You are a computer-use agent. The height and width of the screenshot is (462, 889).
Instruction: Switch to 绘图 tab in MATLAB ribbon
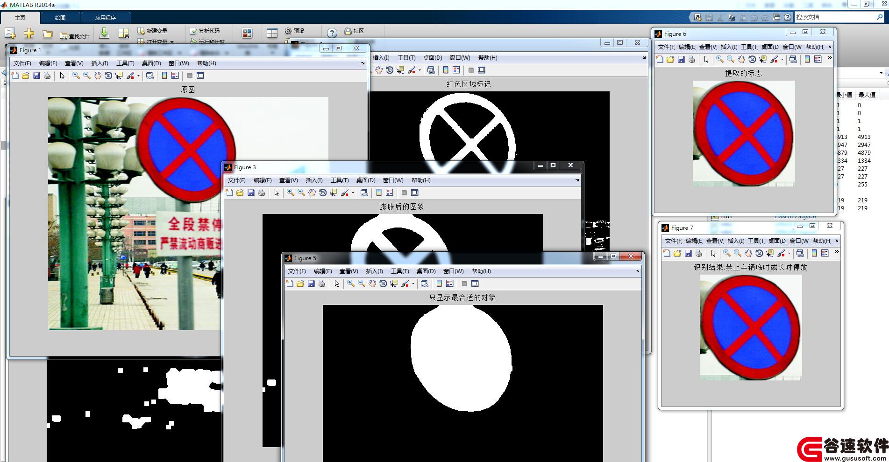click(x=60, y=18)
